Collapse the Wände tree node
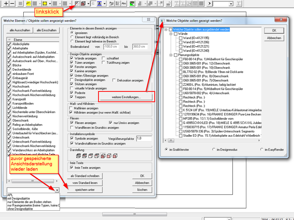Image resolution: width=294 pixels, height=220 pixels. pos(170,34)
